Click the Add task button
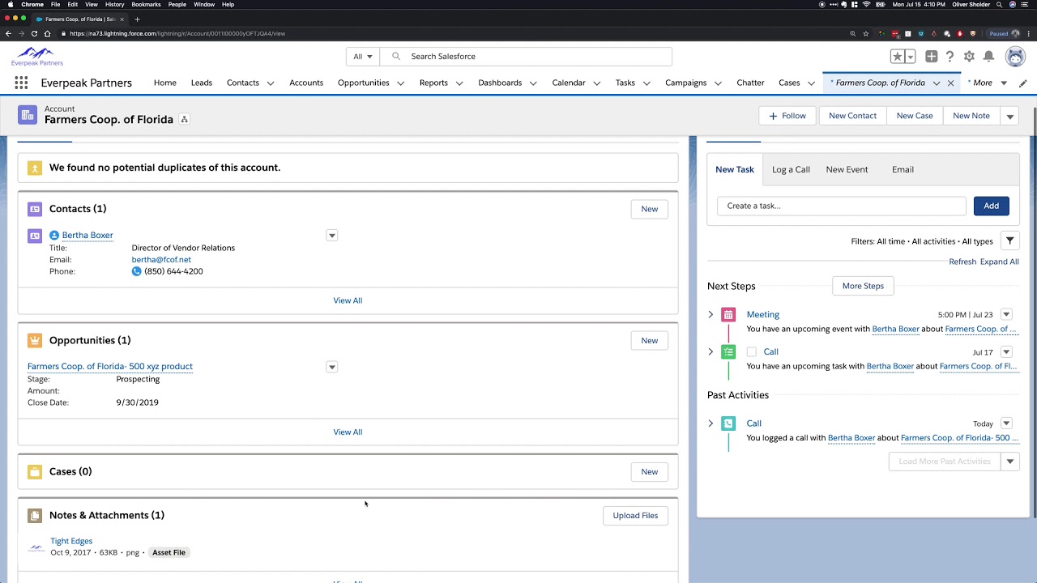 (x=992, y=206)
